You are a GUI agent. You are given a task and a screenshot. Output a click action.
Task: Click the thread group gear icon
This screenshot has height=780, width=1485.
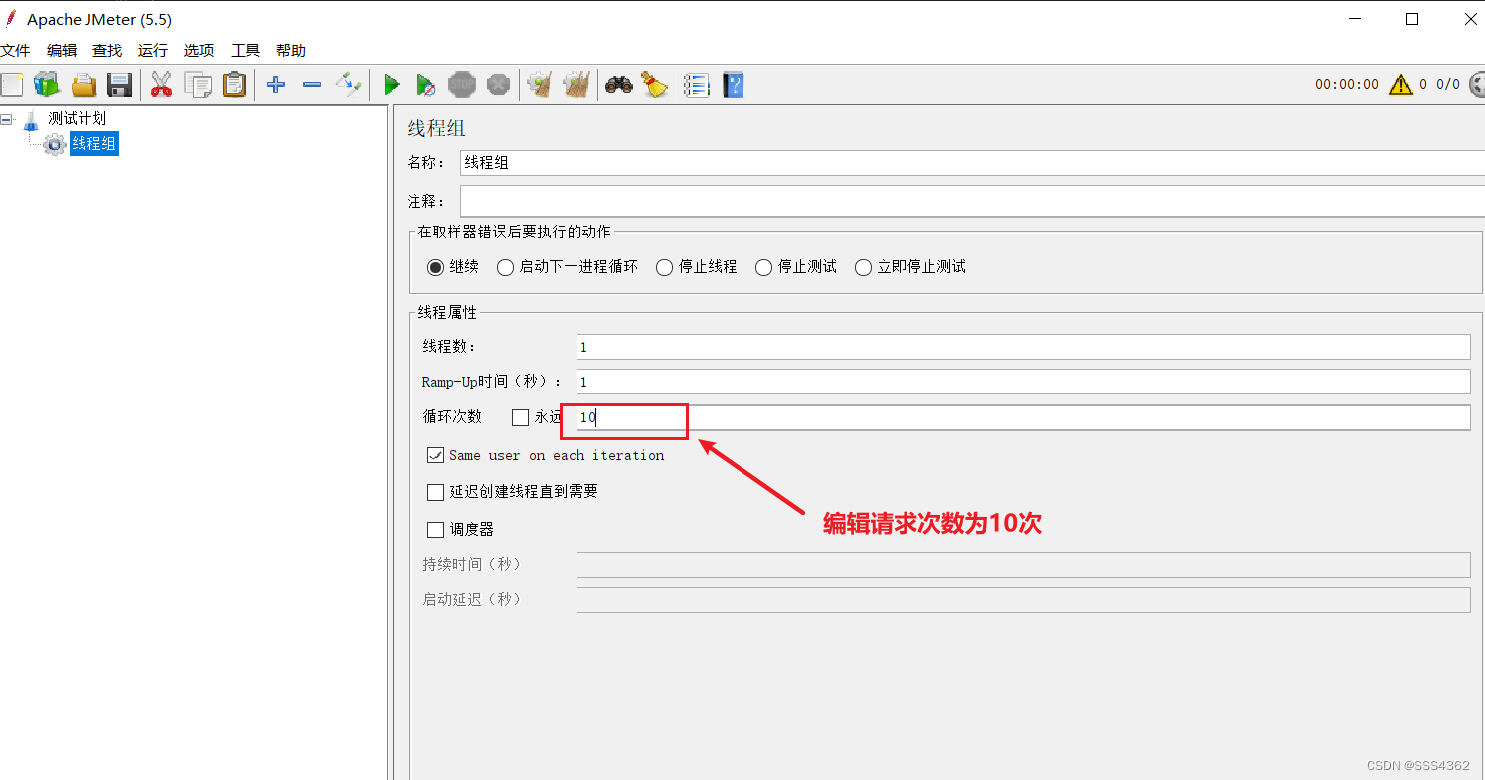point(55,144)
